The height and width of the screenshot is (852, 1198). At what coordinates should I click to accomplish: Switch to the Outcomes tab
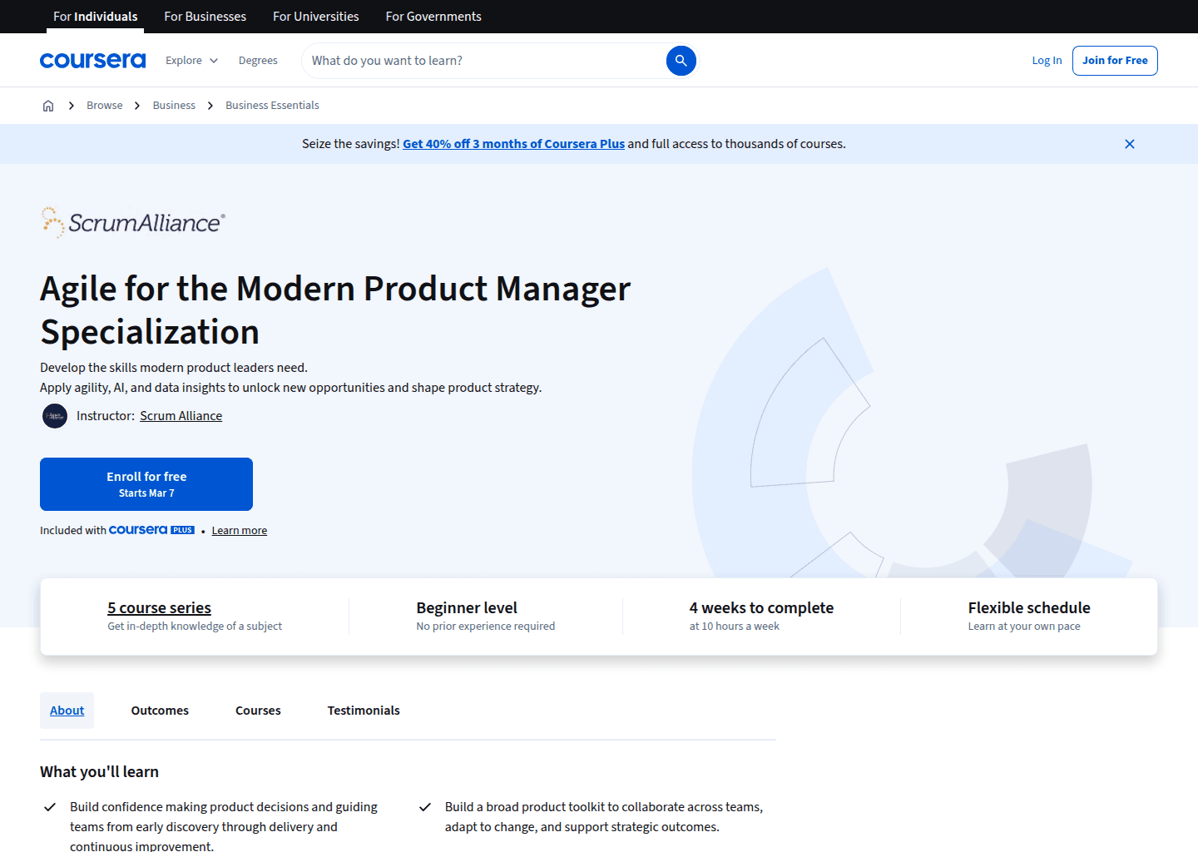click(160, 711)
